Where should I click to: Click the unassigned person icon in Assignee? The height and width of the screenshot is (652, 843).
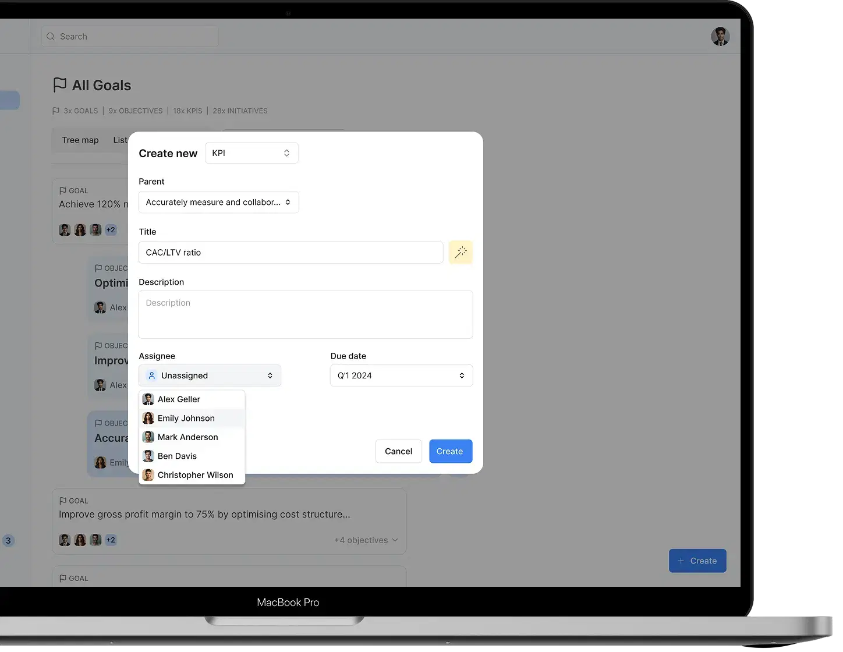click(151, 375)
